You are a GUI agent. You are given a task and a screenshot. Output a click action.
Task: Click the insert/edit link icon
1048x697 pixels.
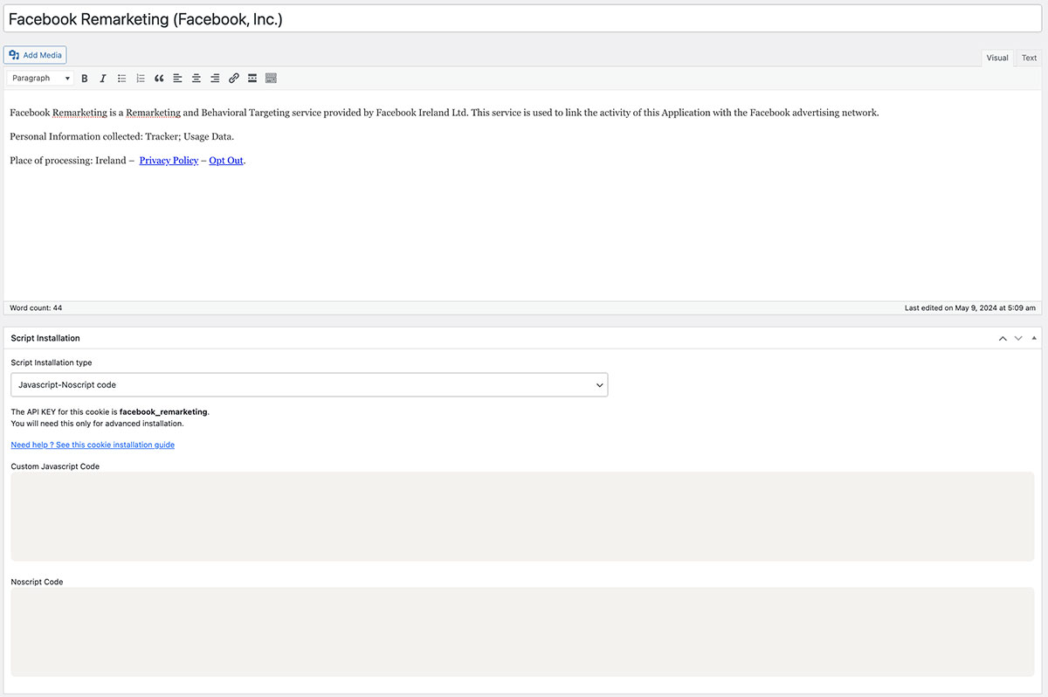[x=234, y=79]
